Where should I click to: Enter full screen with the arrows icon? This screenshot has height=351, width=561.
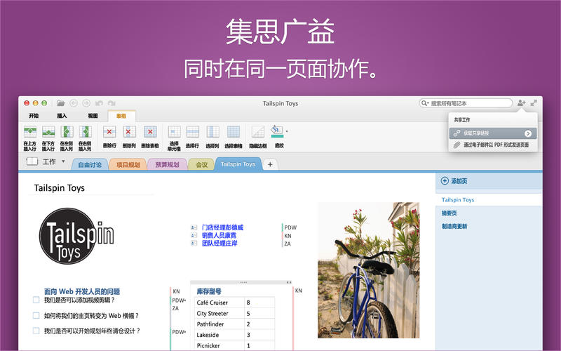(534, 103)
